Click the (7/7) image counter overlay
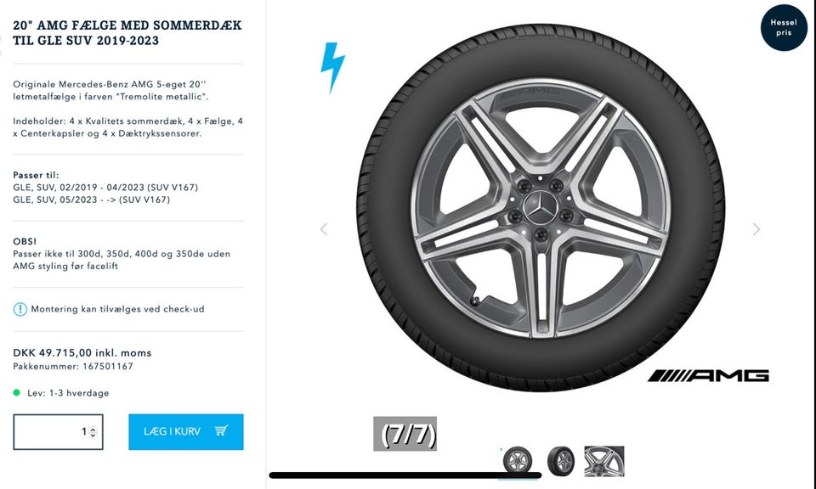The height and width of the screenshot is (489, 816). click(x=405, y=434)
